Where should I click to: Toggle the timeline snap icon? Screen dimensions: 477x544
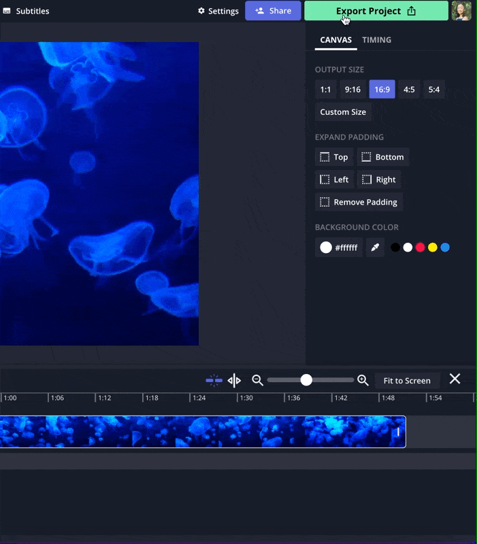tap(214, 380)
